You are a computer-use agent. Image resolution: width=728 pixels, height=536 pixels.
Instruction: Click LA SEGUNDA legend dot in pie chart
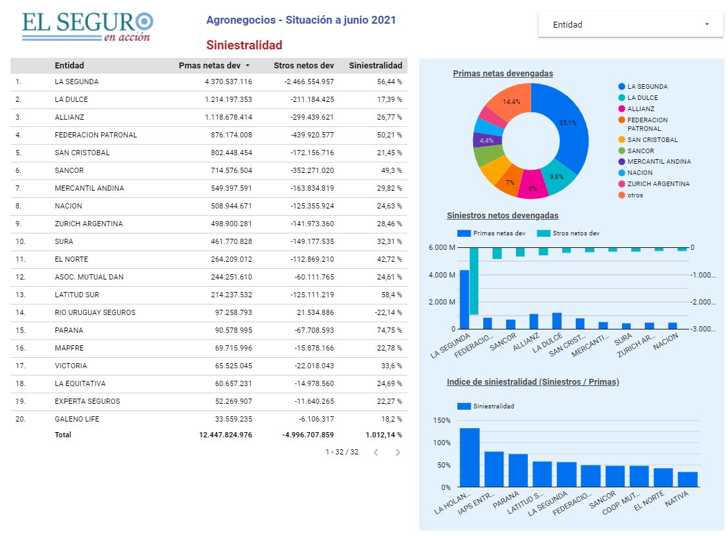621,87
